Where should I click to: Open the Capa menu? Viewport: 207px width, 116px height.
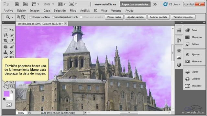pyautogui.click(x=47, y=11)
